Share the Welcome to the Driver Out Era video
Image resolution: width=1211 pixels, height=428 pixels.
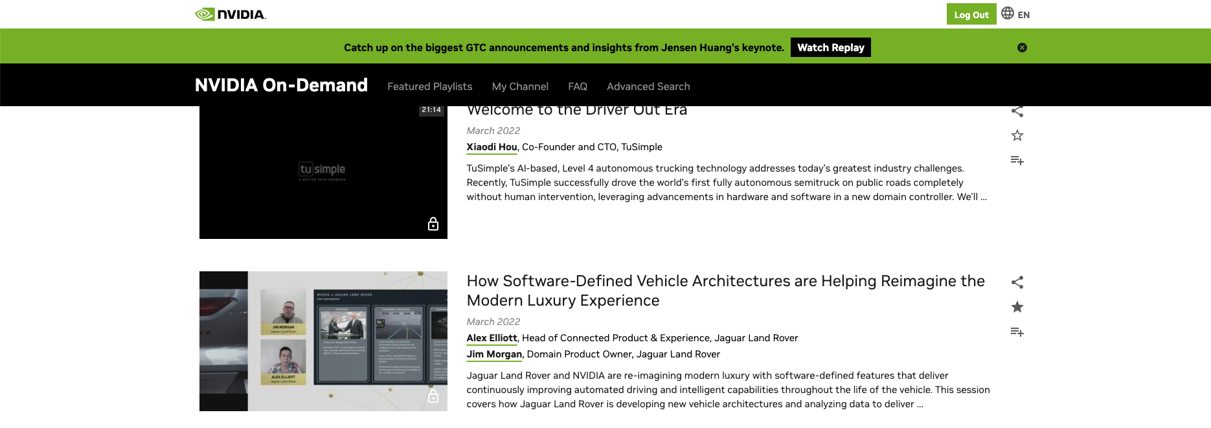1017,111
